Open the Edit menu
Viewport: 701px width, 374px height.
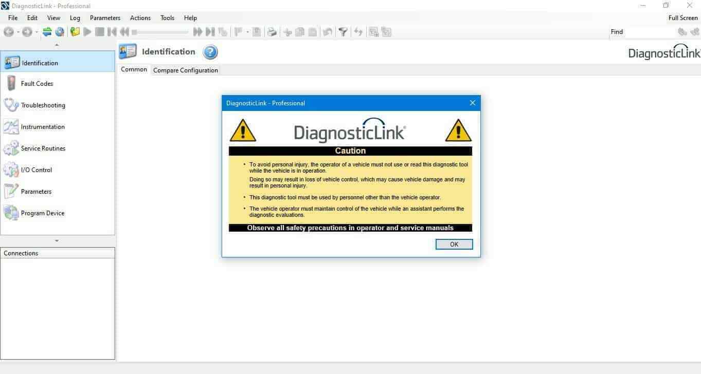[32, 17]
